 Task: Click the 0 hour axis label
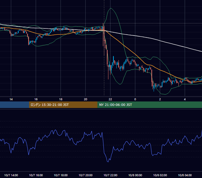[135, 99]
